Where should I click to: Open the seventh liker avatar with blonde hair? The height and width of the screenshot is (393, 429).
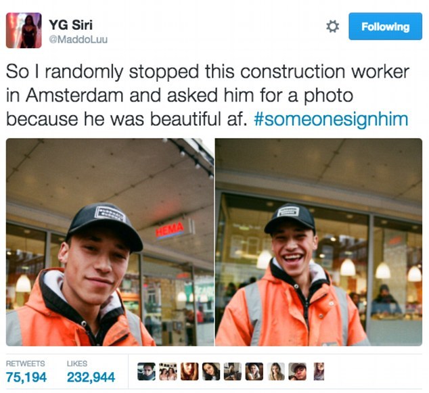pyautogui.click(x=276, y=371)
